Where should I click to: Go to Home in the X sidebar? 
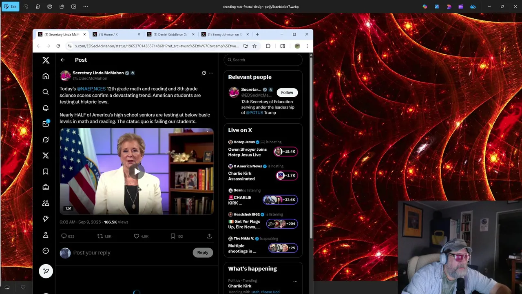(46, 76)
